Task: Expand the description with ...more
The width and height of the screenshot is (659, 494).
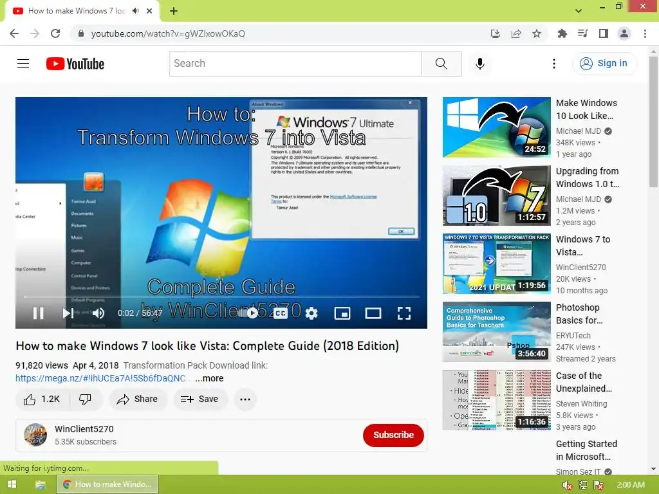Action: point(209,378)
